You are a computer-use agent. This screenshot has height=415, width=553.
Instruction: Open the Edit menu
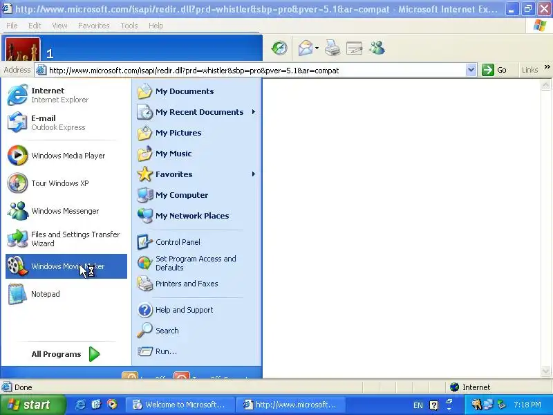point(35,26)
